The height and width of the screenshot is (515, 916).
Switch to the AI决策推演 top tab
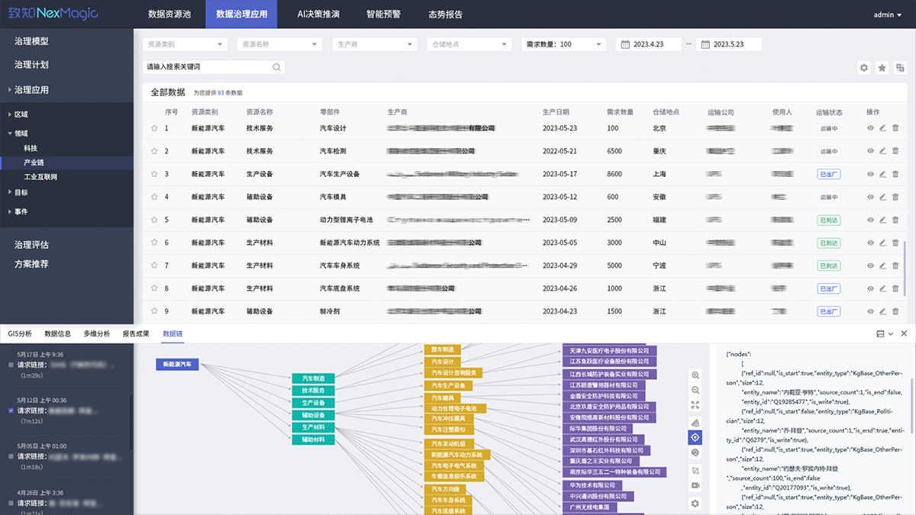pos(318,14)
